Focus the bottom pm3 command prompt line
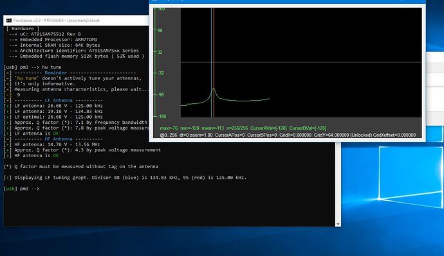 pyautogui.click(x=21, y=189)
